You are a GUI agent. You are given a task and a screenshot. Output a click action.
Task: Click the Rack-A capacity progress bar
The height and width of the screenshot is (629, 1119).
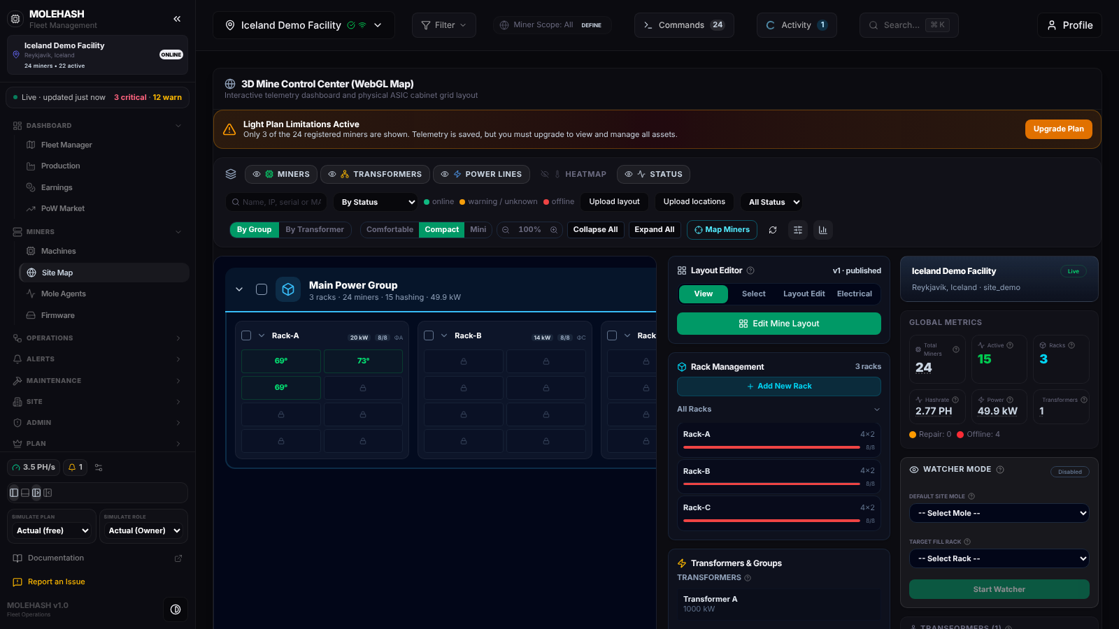click(771, 447)
